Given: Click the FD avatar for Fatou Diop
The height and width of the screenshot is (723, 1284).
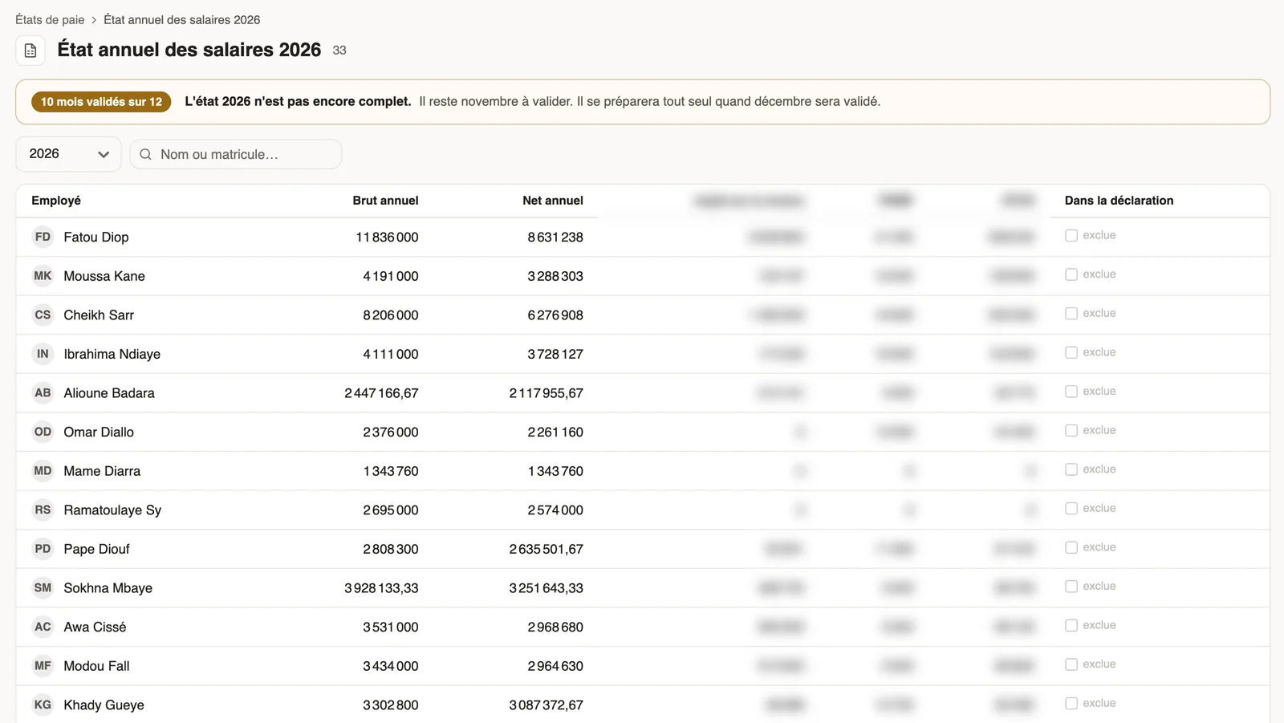Looking at the screenshot, I should tap(43, 237).
